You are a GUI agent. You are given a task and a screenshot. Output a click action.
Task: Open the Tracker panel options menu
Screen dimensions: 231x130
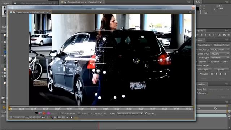226,40
